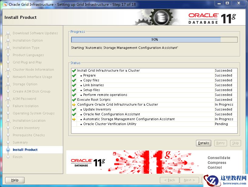Click the green checkmark beside Copy files
The height and width of the screenshot is (187, 248).
point(74,80)
